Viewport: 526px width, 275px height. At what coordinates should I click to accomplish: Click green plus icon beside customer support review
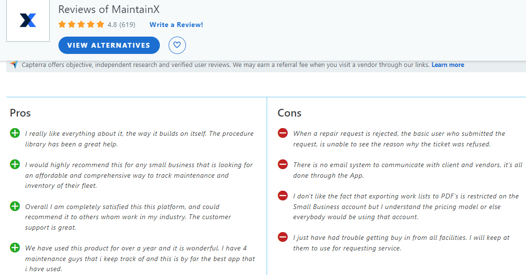(x=15, y=206)
